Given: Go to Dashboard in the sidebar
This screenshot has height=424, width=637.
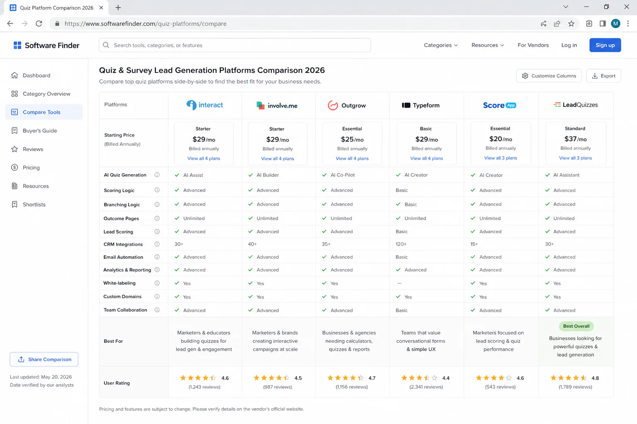Looking at the screenshot, I should pos(44,75).
